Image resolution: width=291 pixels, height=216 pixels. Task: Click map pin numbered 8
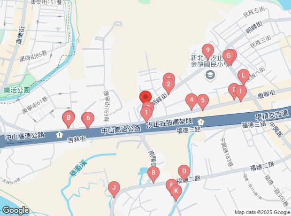pos(153,174)
